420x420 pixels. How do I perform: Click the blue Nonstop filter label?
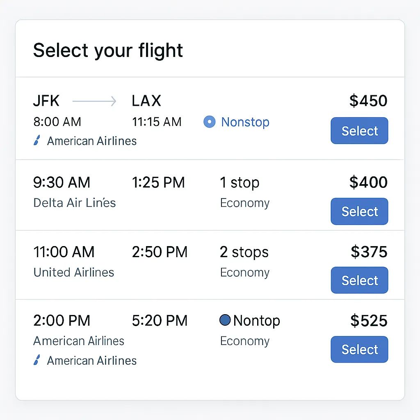[245, 122]
